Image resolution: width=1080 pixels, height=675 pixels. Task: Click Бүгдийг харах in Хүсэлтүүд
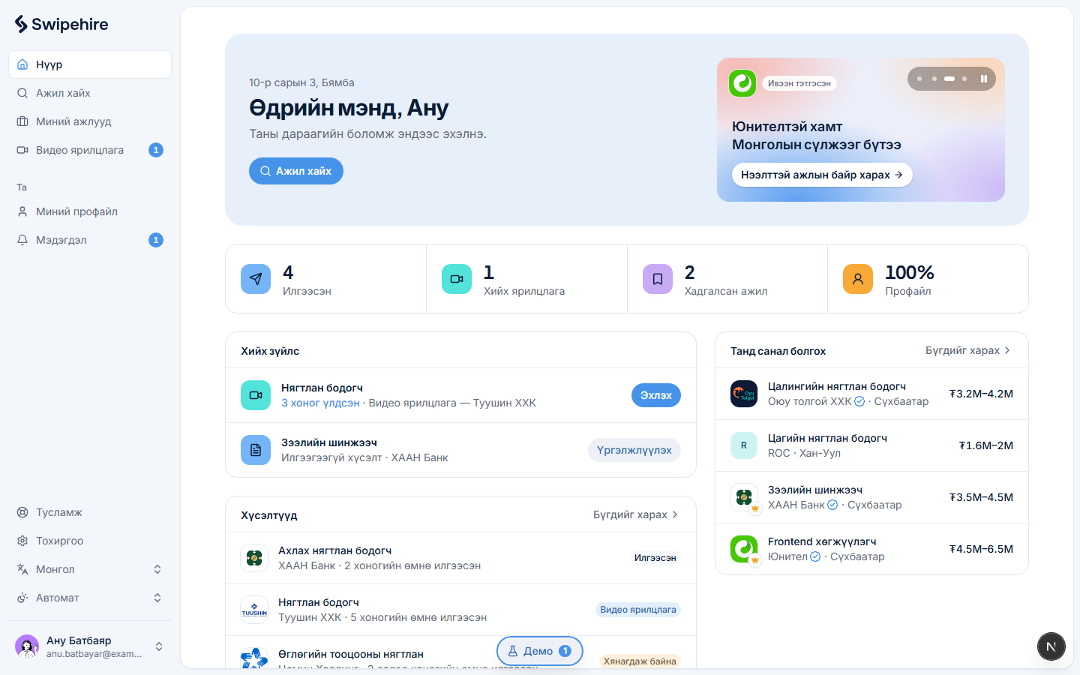636,514
